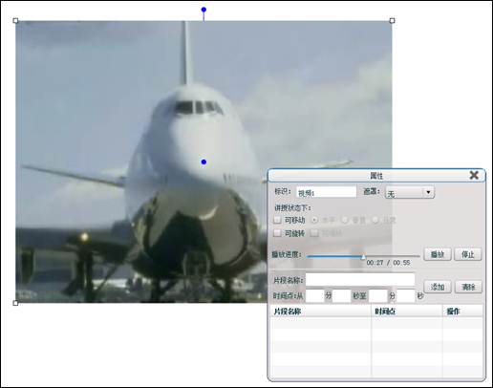Select the top-left resize handle of the video
This screenshot has width=493, height=388.
[15, 21]
